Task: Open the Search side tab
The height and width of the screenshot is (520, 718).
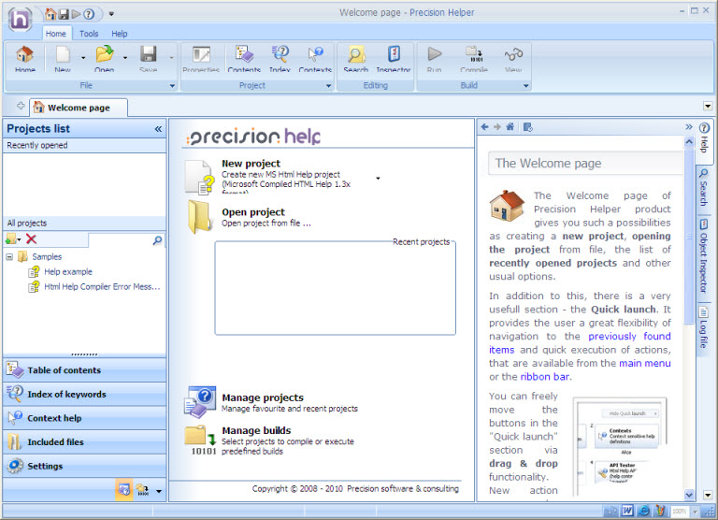Action: point(704,187)
